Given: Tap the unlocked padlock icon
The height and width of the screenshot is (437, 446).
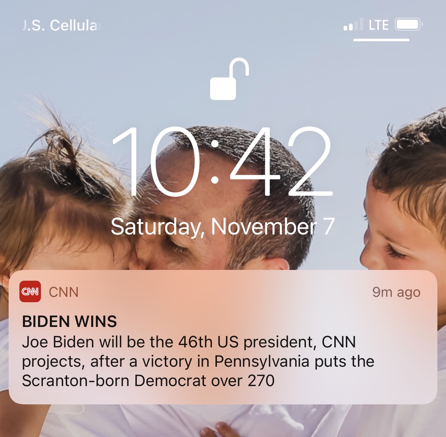Looking at the screenshot, I should (x=229, y=79).
